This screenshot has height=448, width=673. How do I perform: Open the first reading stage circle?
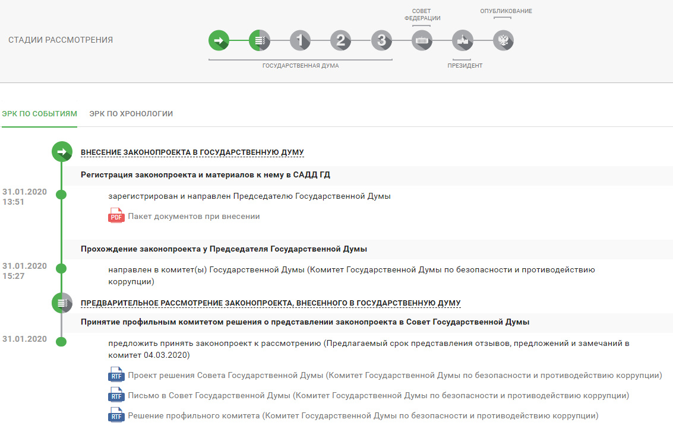tap(300, 40)
